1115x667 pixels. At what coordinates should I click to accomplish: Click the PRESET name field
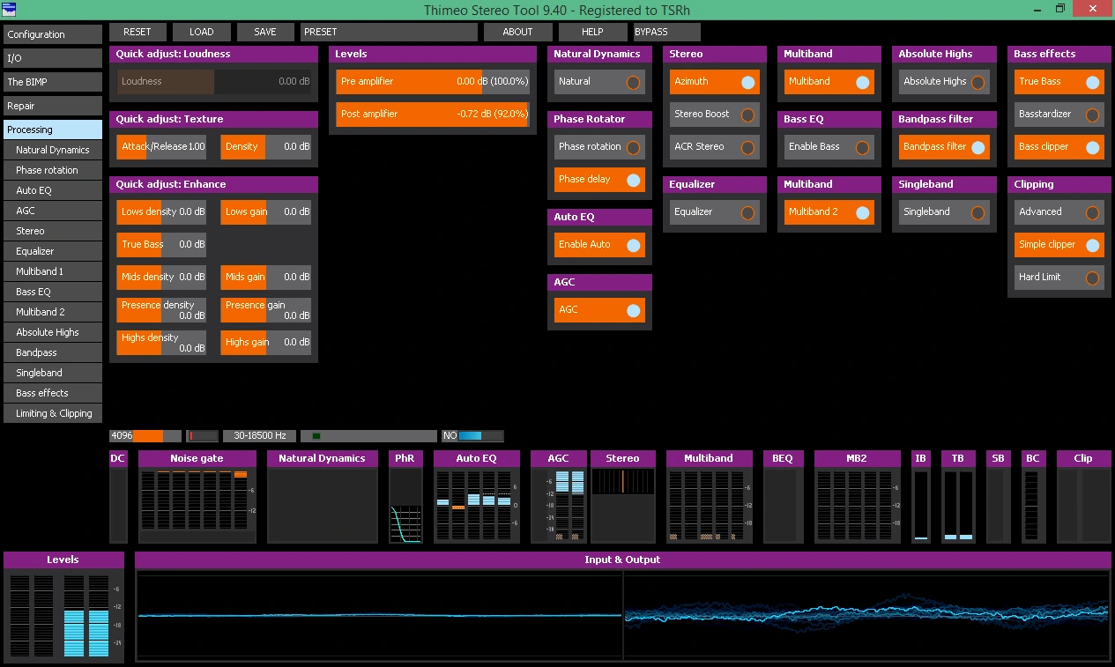coord(389,32)
